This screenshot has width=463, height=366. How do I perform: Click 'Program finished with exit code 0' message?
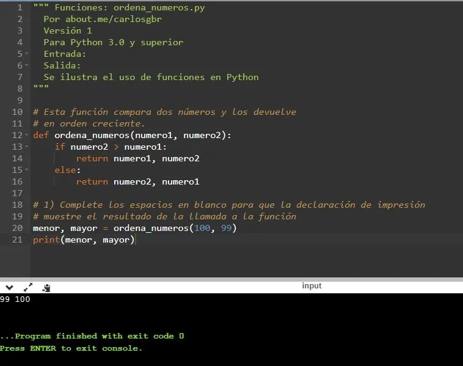(92, 336)
